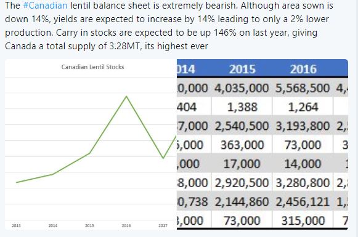Click the 2015 x-axis label on chart
This screenshot has height=237, width=358.
[89, 225]
